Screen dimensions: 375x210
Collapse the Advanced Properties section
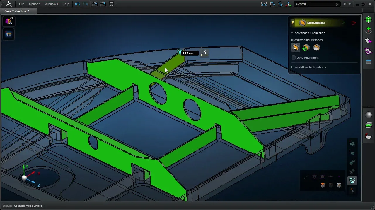click(292, 33)
